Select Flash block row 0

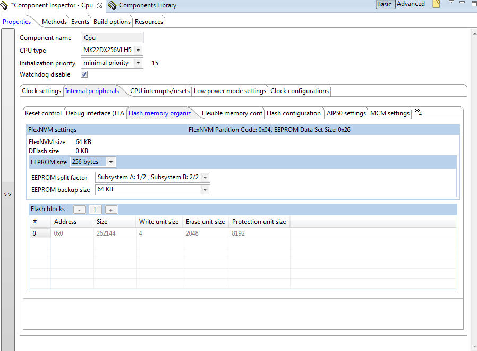[x=40, y=233]
